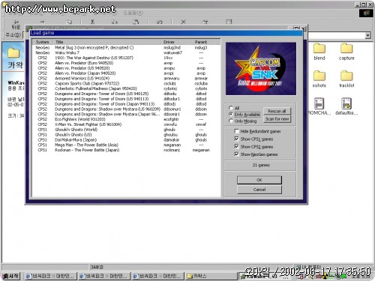Click the 21 games count label
Screen dimensions: 375x281
[x=261, y=165]
